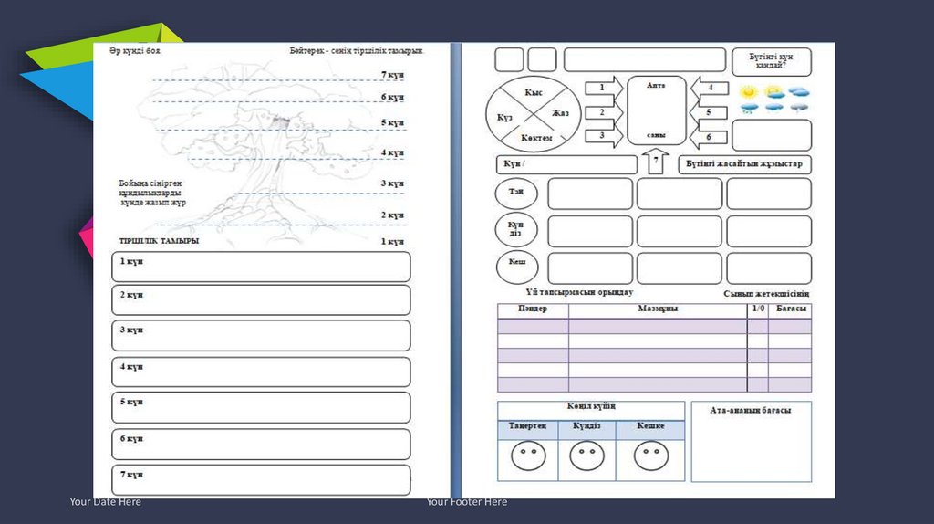Click the Кеш oval label
934x524 pixels.
pos(516,267)
